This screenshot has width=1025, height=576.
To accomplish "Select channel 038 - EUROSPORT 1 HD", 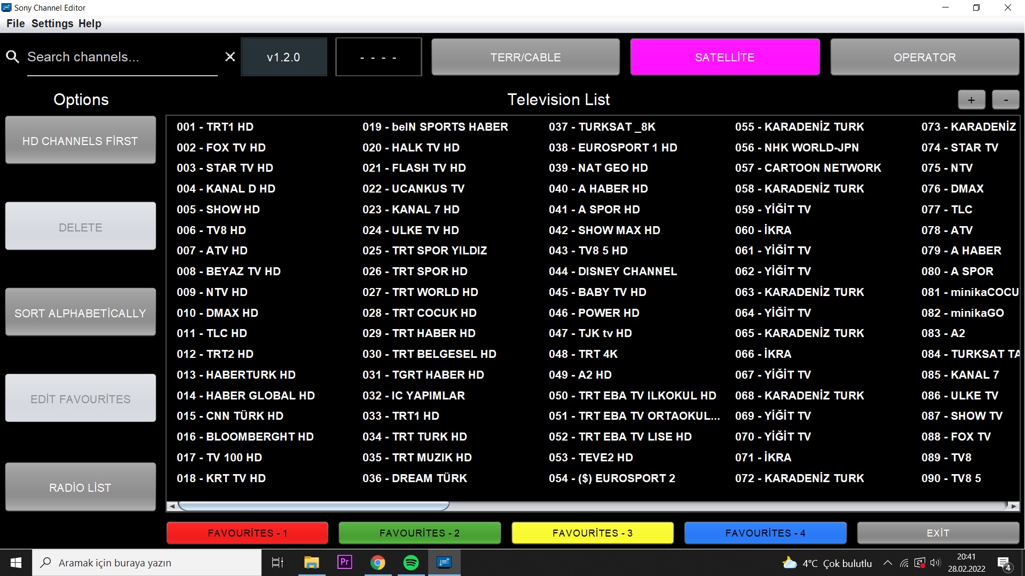I will (x=613, y=148).
